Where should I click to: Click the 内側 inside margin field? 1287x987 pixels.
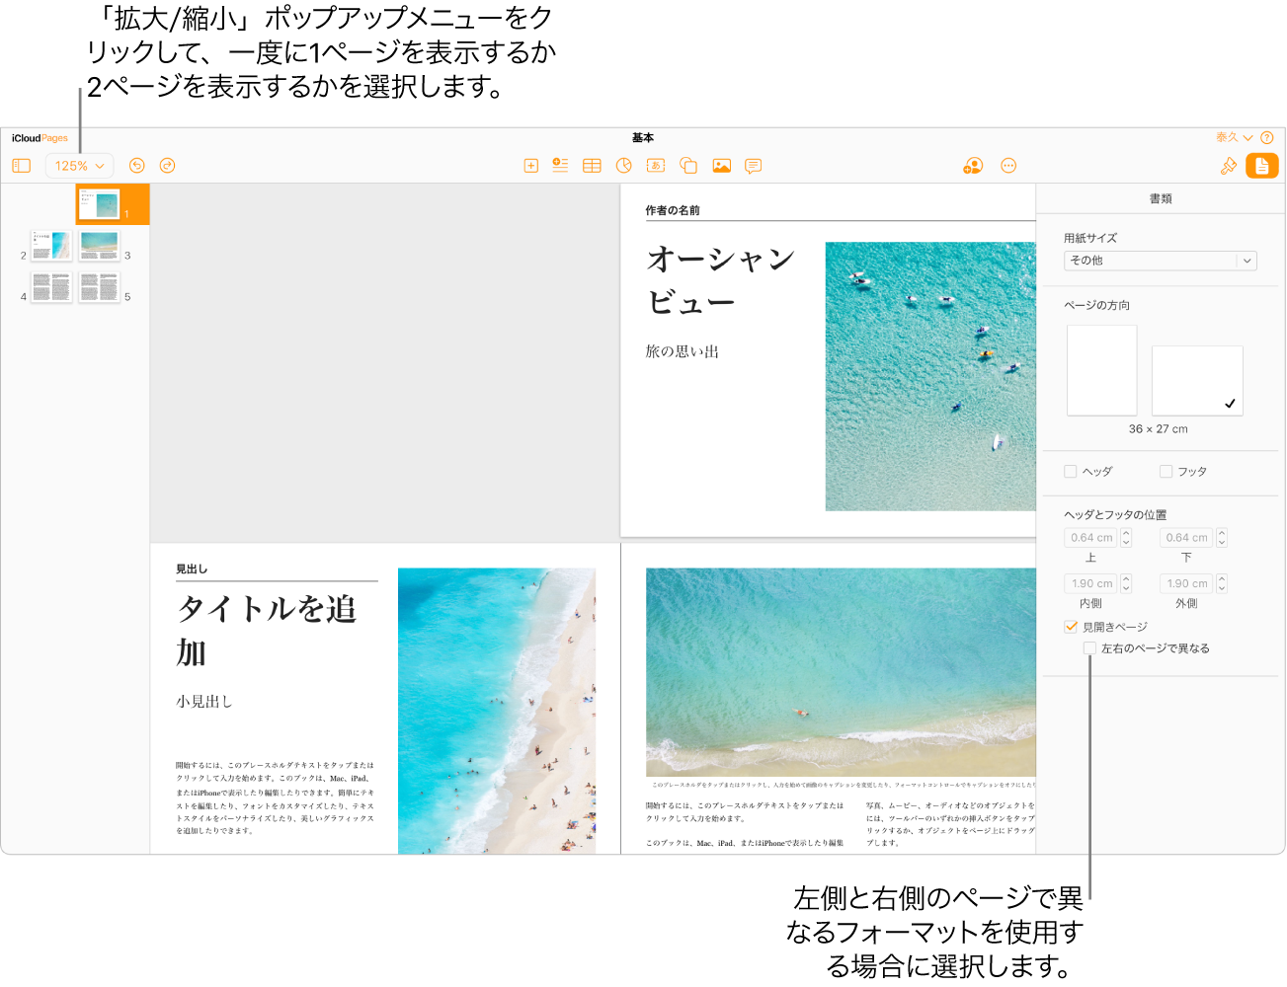click(1090, 583)
